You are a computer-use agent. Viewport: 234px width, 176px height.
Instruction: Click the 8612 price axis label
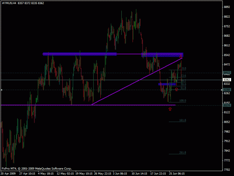click(x=227, y=45)
